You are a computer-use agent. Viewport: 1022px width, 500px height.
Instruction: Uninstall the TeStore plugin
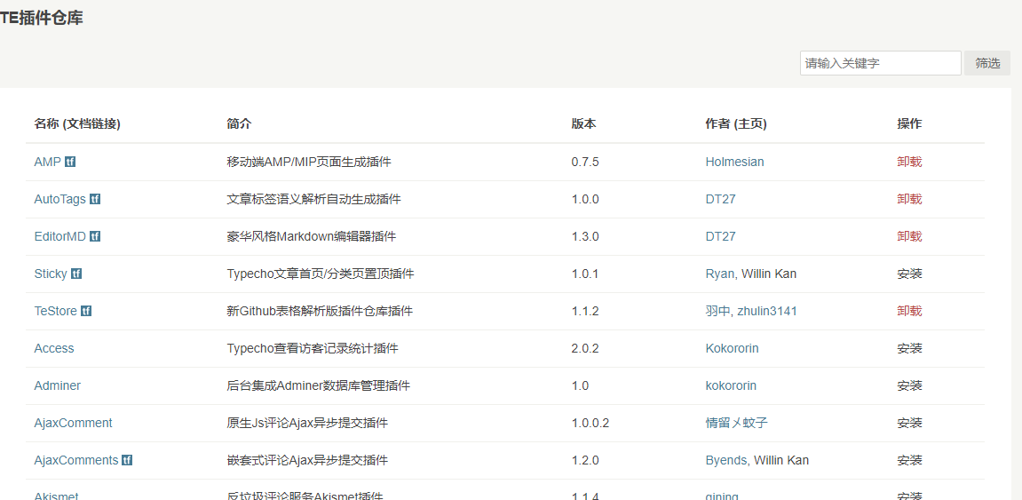click(x=909, y=312)
